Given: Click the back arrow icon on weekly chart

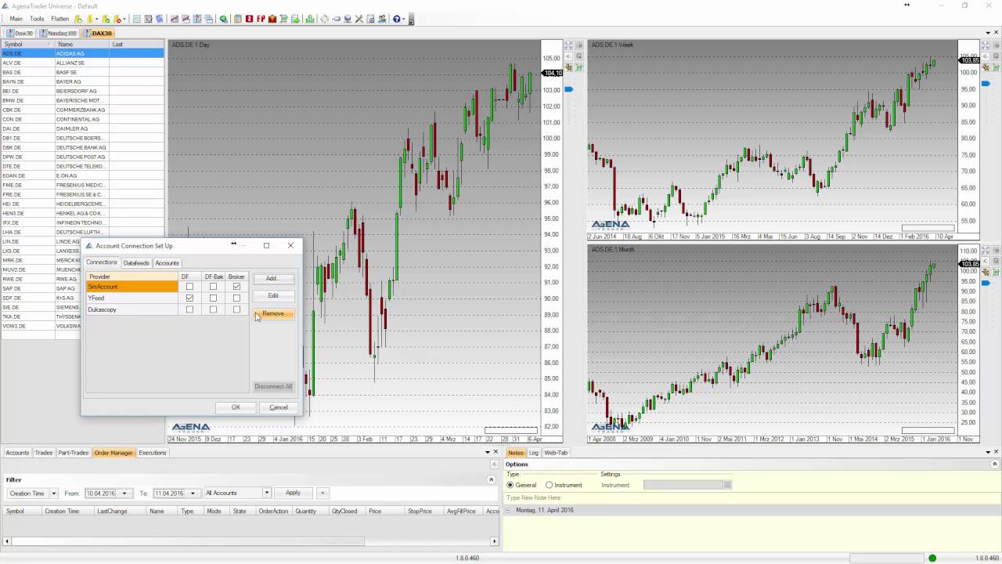Looking at the screenshot, I should [986, 56].
